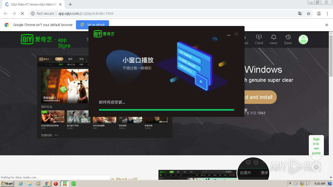Open the Seen watch history icon

(x=288, y=39)
